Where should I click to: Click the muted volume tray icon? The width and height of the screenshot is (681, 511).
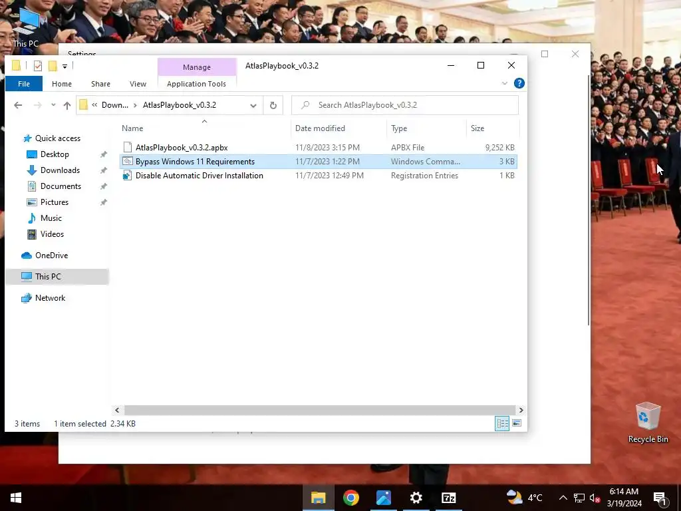(x=595, y=498)
